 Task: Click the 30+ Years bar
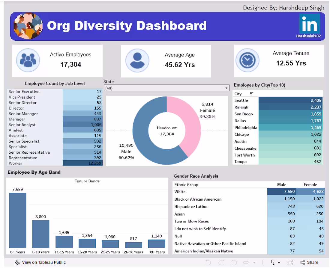[x=157, y=244]
